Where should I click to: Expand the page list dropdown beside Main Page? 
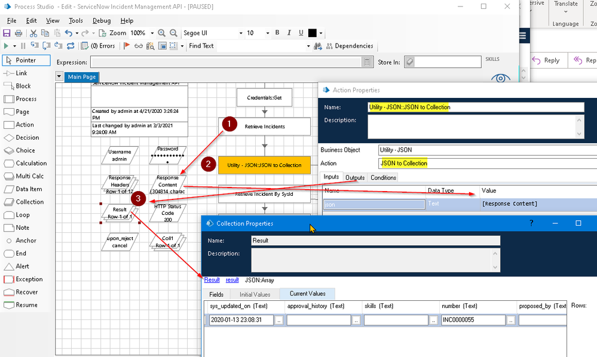[x=59, y=76]
